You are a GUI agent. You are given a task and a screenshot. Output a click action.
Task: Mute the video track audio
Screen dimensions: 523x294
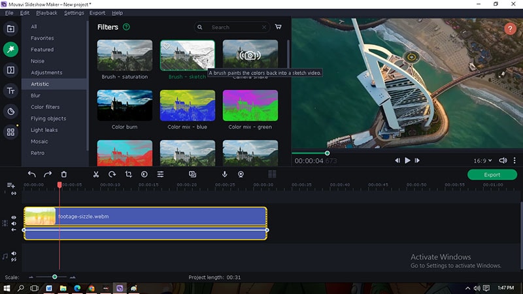pos(14,223)
